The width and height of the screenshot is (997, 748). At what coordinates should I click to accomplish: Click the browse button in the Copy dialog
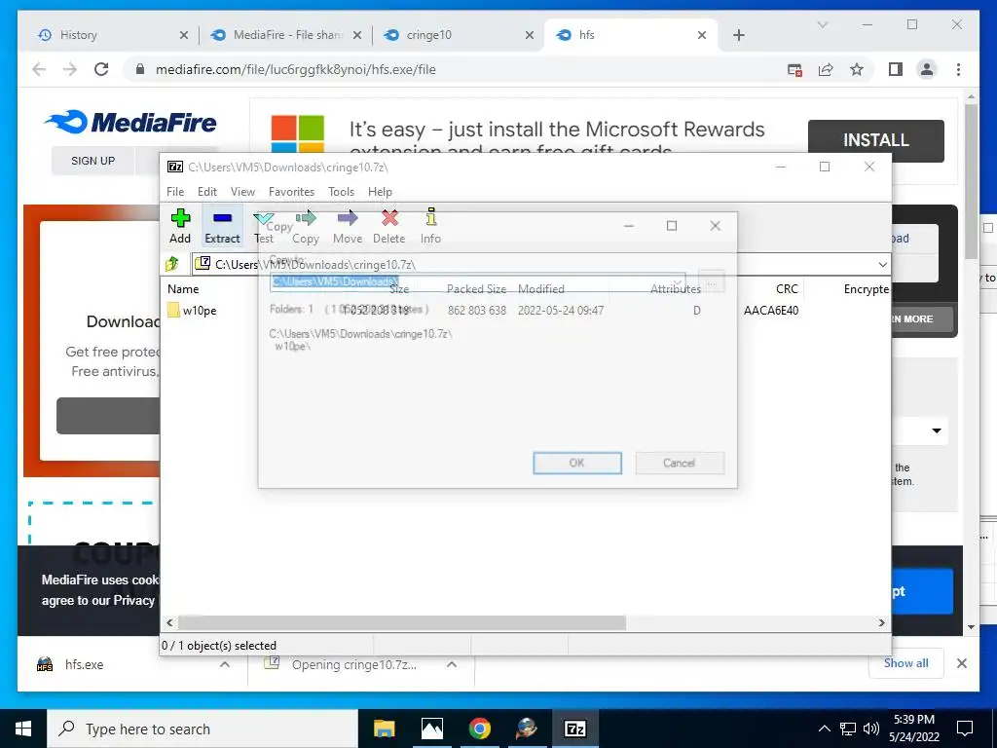tap(712, 281)
